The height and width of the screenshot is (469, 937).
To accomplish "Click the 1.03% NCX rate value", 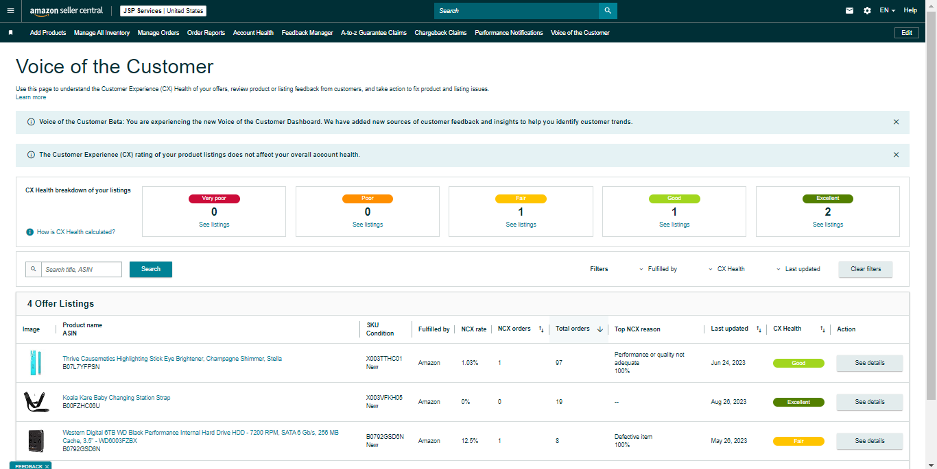I will coord(470,363).
